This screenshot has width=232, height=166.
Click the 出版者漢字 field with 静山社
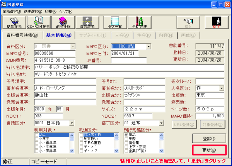click(x=65, y=95)
